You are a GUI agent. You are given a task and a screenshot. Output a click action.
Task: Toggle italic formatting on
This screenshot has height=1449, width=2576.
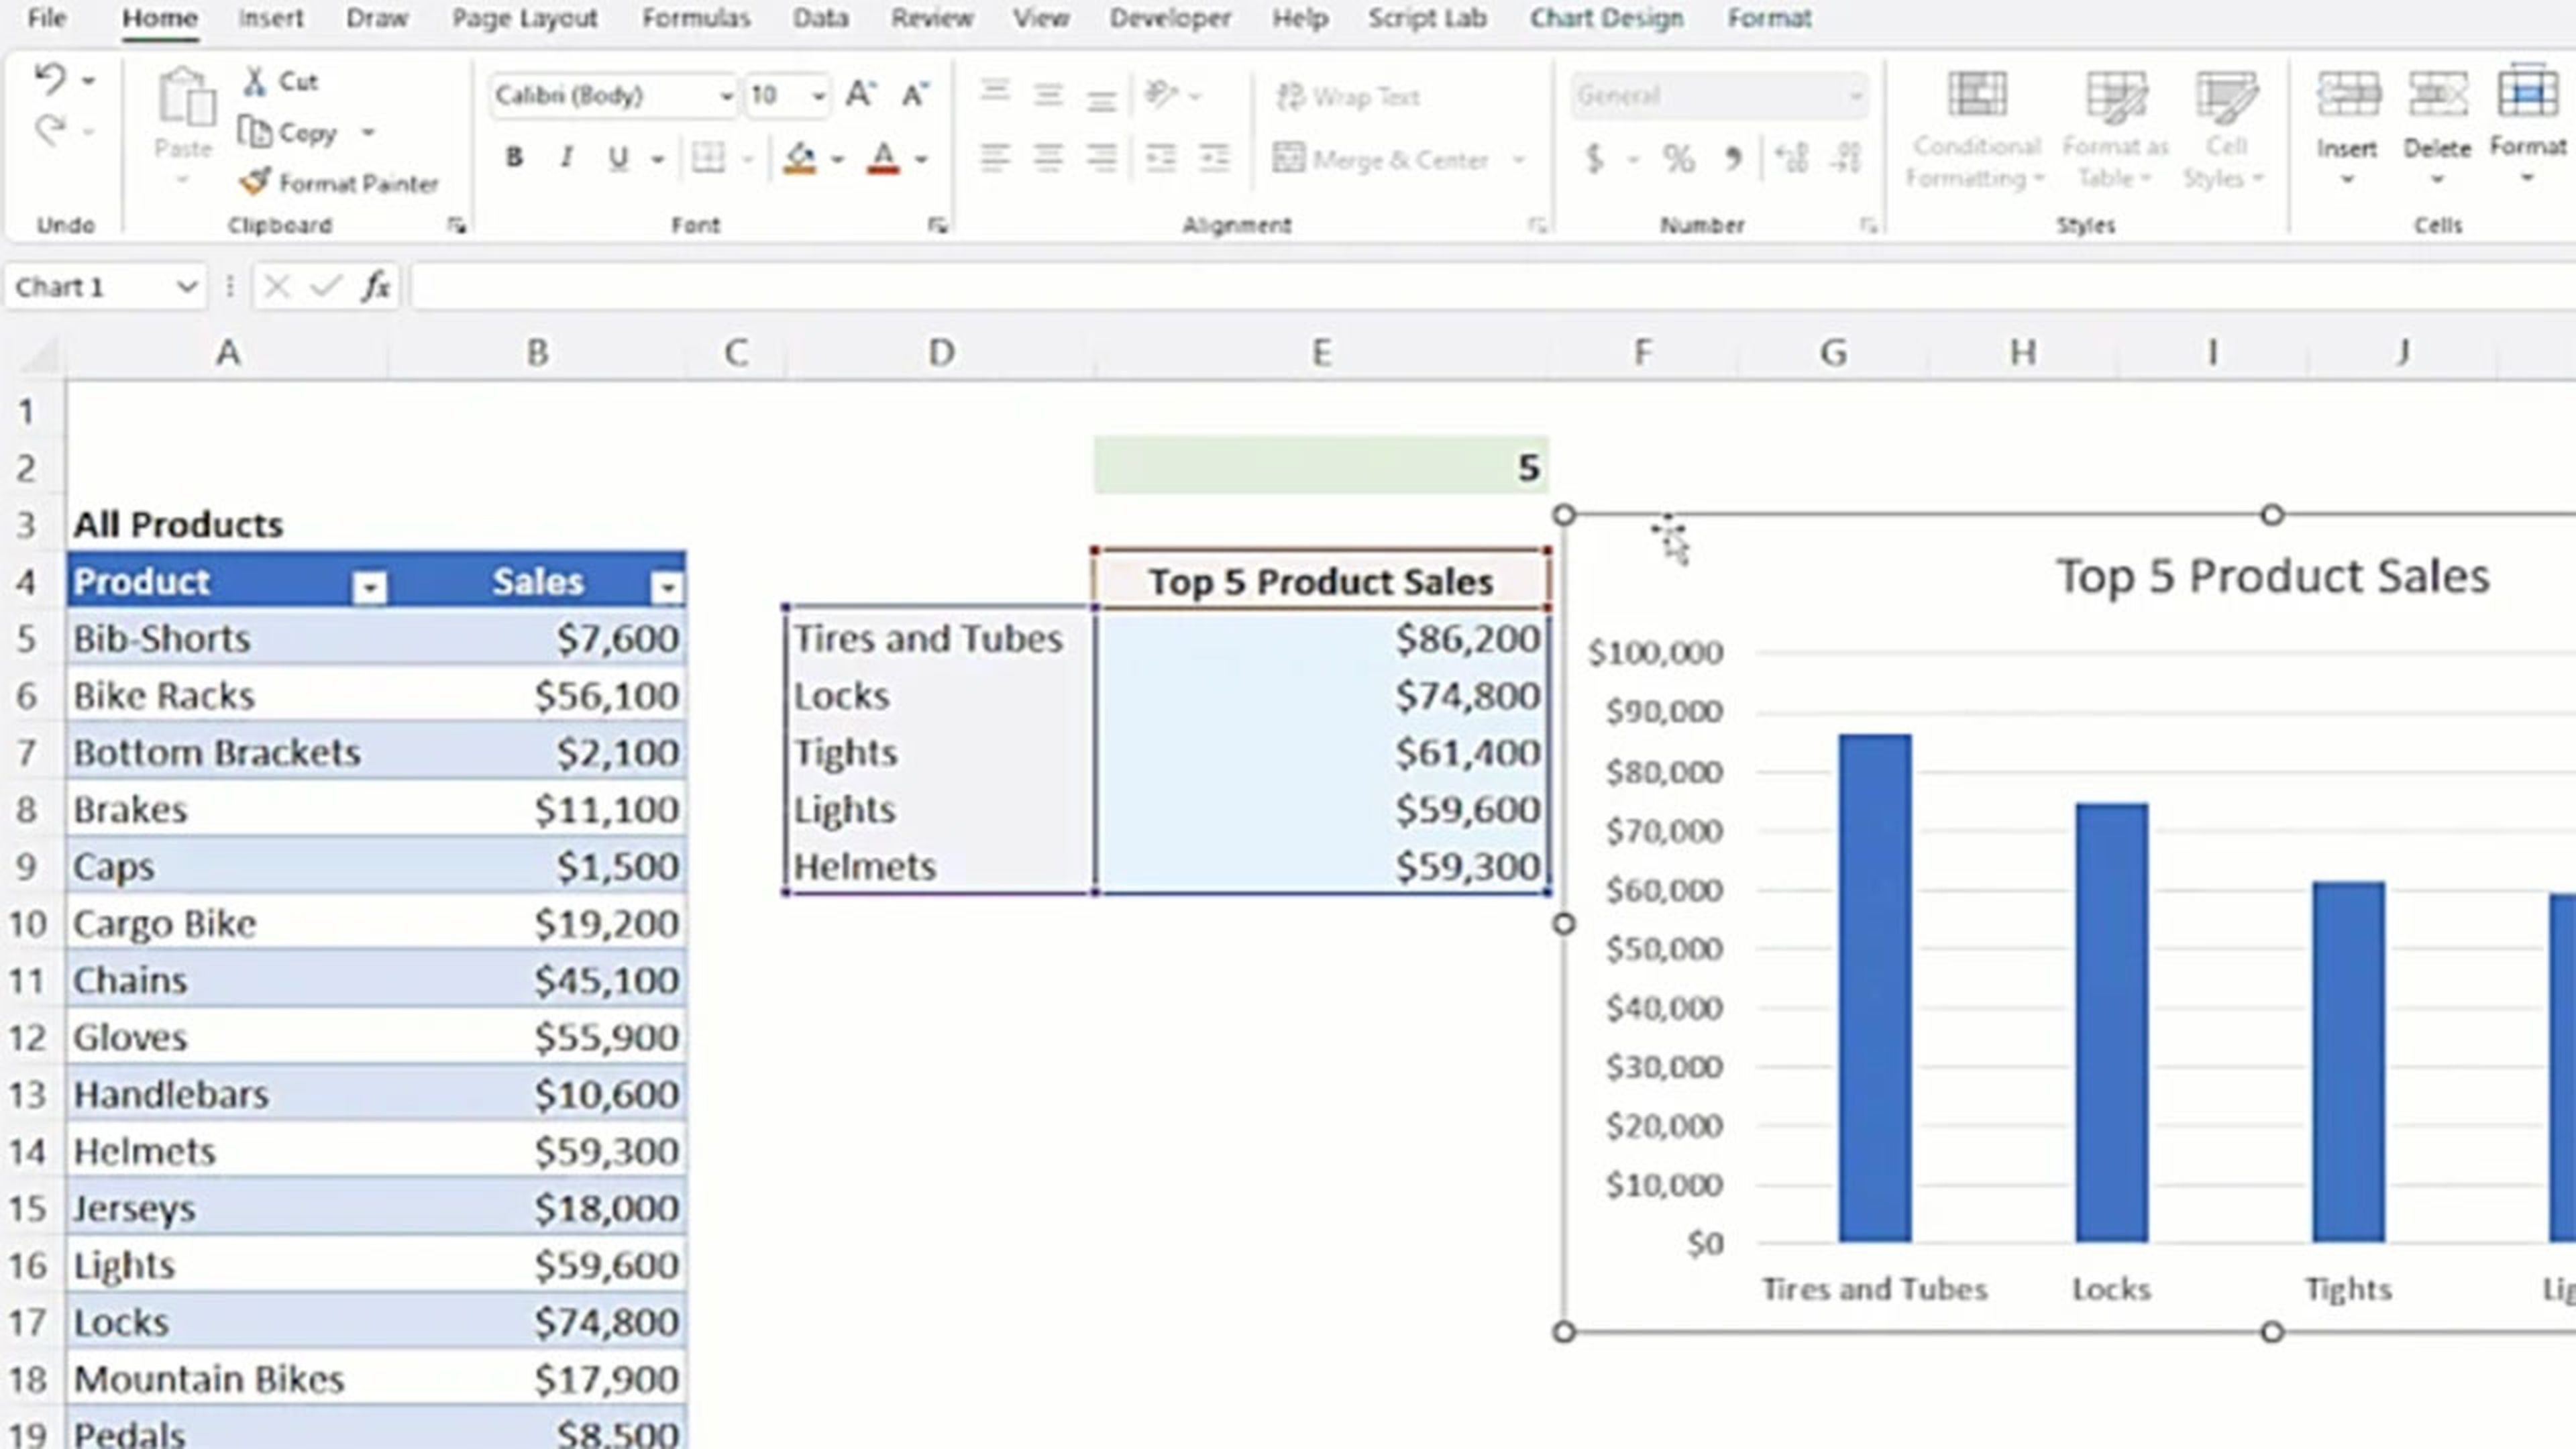[566, 157]
